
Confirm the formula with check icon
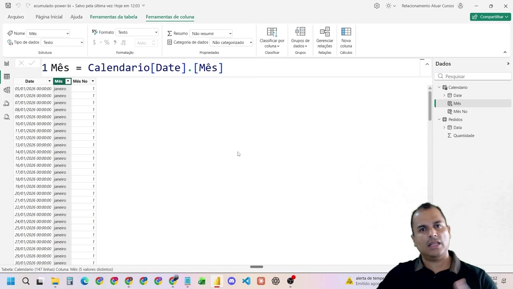pos(32,63)
